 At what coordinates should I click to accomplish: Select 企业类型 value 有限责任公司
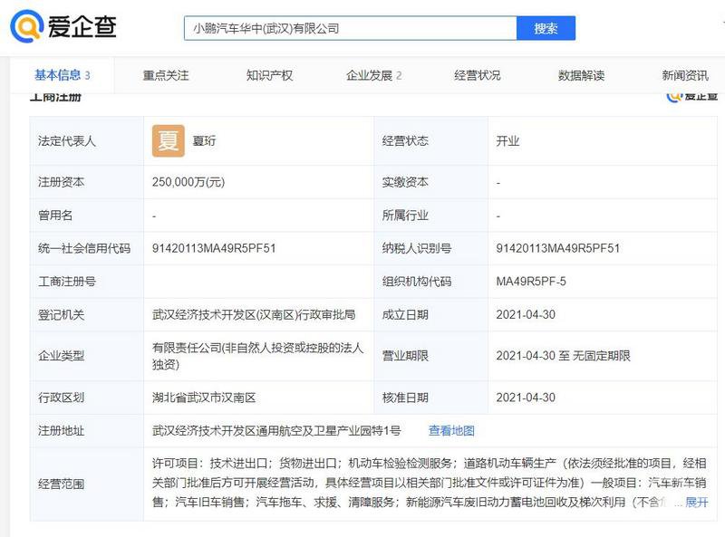[x=257, y=356]
